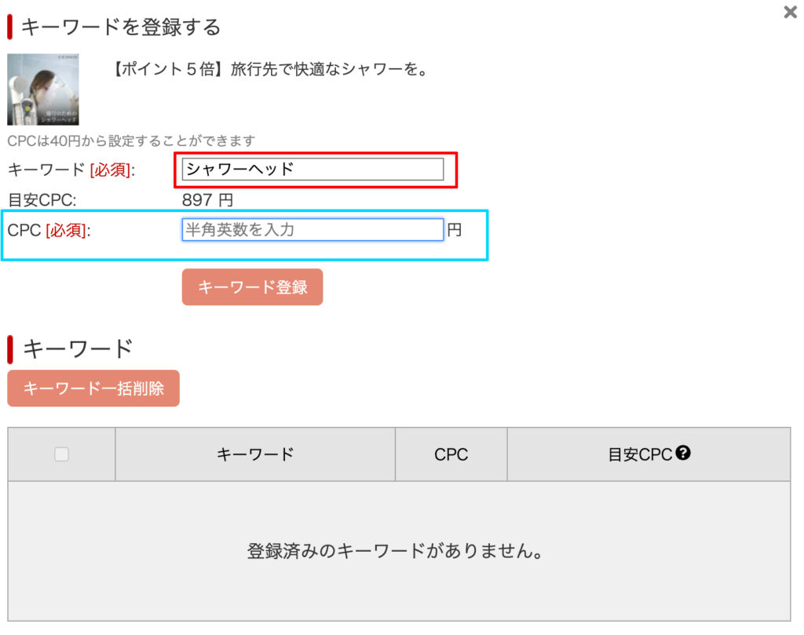The image size is (804, 635).
Task: Click the product title 【ポイント５倍】旅行先で快適なシャワーを。
Action: point(270,68)
